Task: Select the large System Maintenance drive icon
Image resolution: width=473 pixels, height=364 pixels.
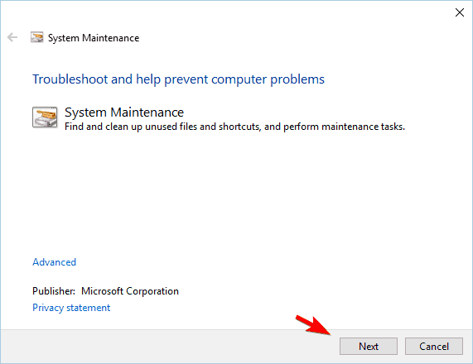Action: click(45, 117)
